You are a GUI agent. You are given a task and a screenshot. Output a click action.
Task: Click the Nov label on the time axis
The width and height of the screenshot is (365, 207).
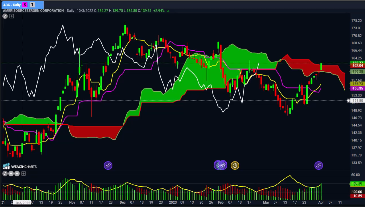(x=72, y=202)
